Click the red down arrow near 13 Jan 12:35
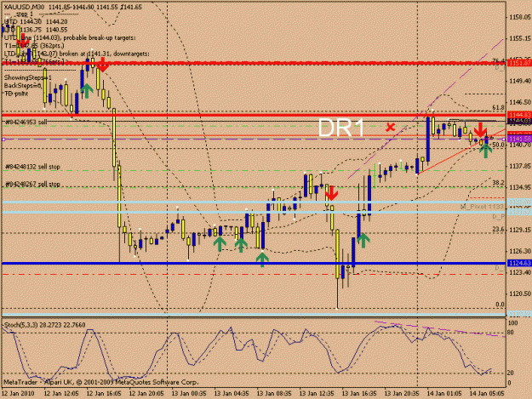 point(331,193)
